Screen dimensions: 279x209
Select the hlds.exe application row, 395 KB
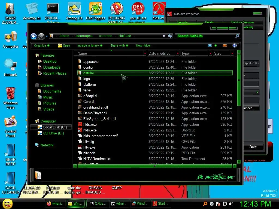pos(155,124)
